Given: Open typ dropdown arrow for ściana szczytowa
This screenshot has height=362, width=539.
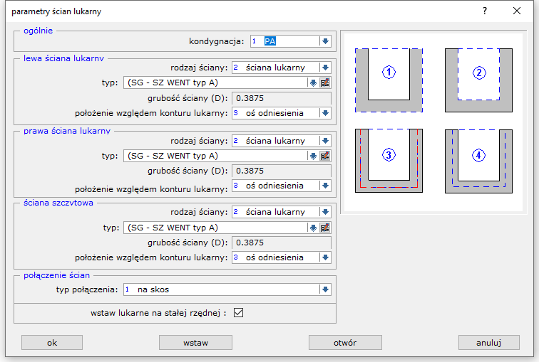Looking at the screenshot, I should [x=312, y=228].
